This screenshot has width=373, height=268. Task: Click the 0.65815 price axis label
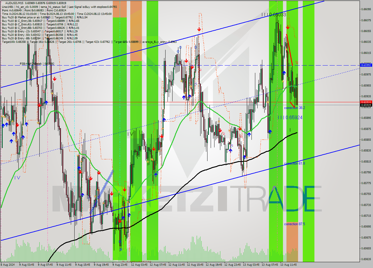pyautogui.click(x=366, y=161)
